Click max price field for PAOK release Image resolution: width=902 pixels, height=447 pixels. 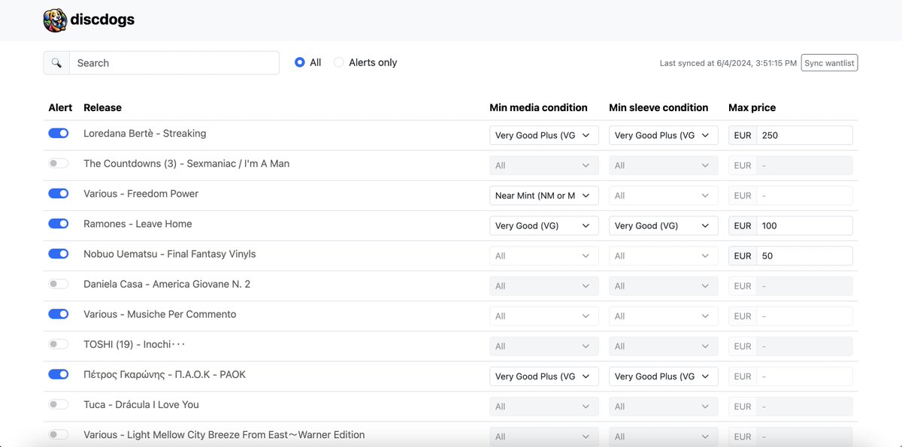804,376
